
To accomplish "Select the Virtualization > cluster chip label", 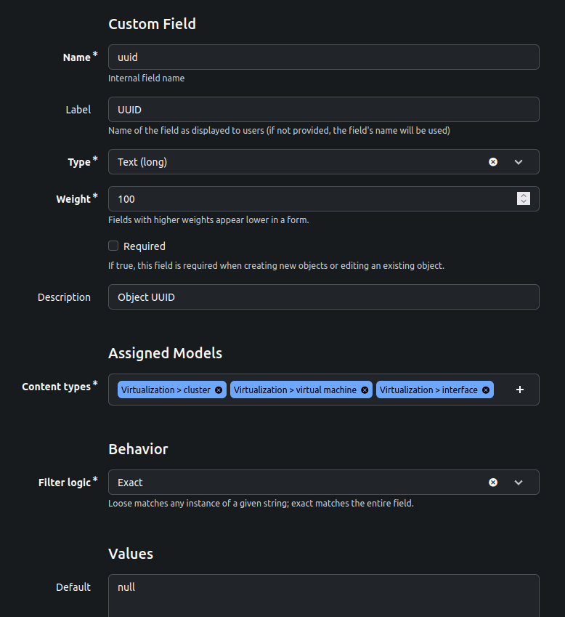I will [x=166, y=390].
